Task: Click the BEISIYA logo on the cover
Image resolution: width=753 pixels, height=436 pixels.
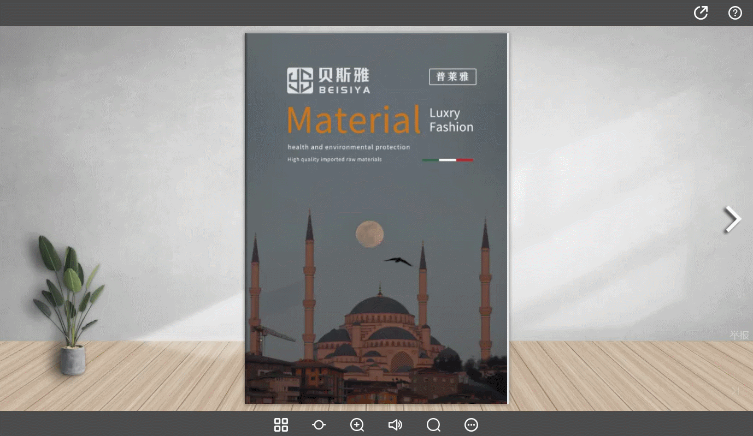Action: pyautogui.click(x=328, y=81)
